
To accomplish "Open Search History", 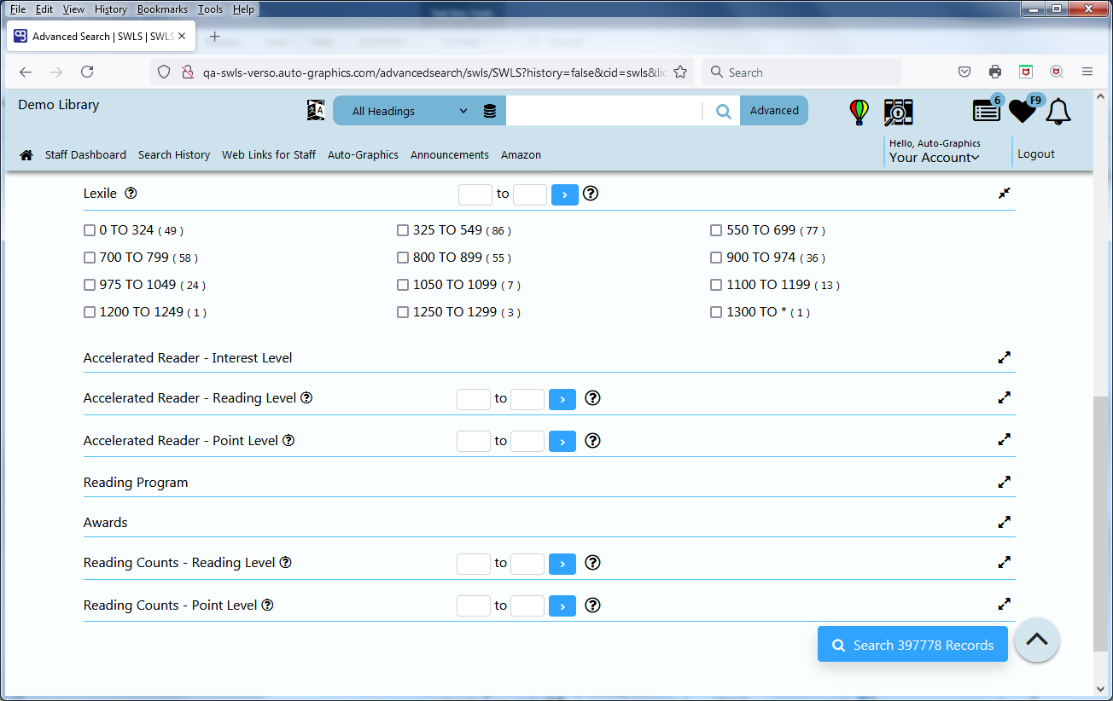I will (174, 154).
